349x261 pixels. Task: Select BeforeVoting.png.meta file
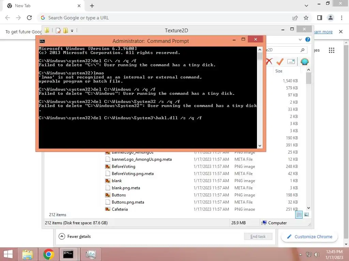(x=133, y=174)
